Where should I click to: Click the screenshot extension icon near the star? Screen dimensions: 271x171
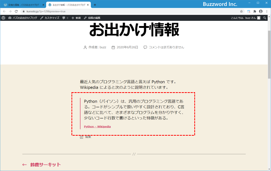249,12
